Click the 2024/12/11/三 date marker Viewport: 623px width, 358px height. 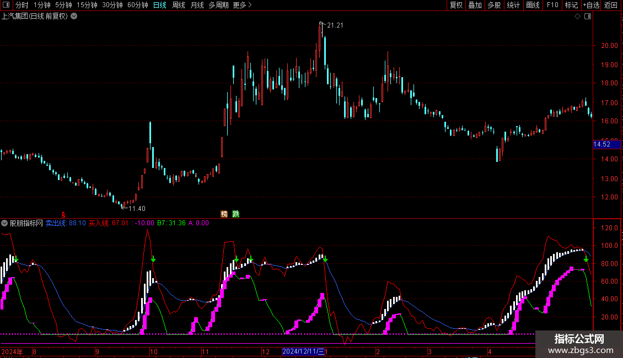(303, 351)
